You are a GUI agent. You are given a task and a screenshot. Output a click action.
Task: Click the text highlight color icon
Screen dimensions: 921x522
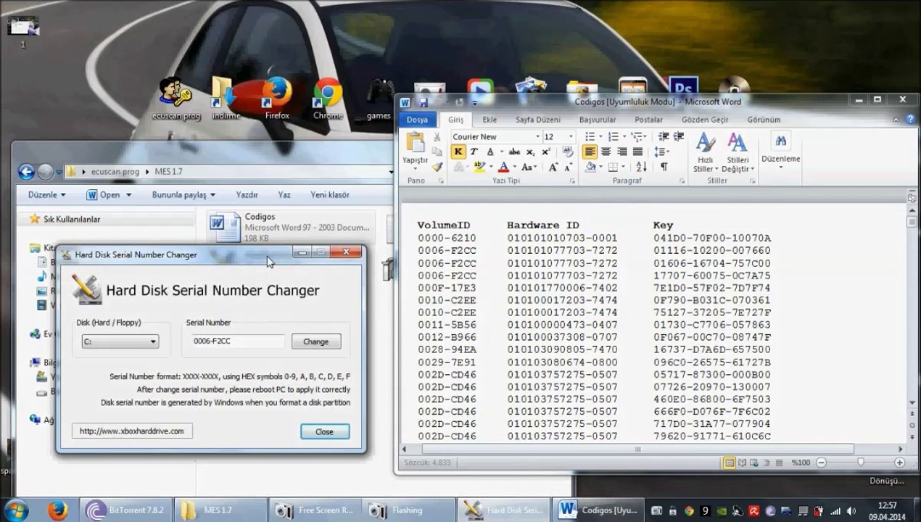coord(479,167)
